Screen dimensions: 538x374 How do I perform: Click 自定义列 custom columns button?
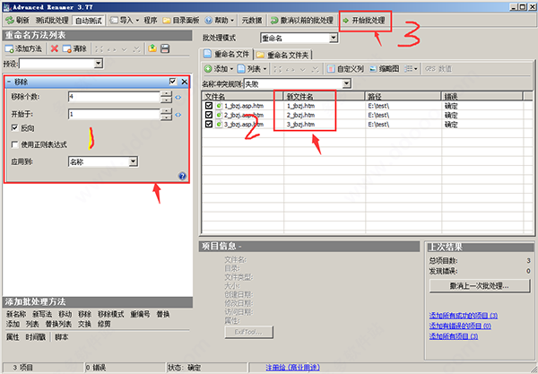point(345,69)
